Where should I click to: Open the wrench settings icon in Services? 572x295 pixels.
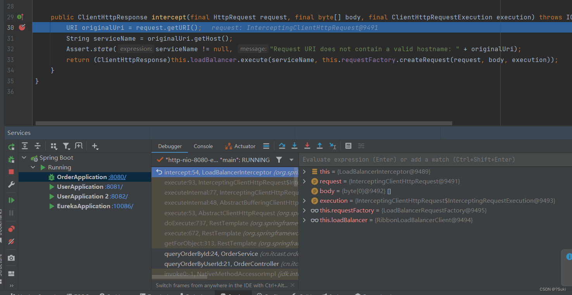click(11, 185)
